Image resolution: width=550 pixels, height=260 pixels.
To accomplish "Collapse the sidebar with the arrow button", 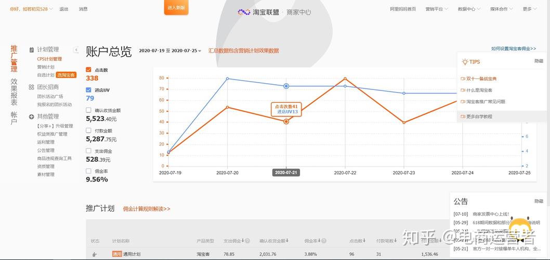I will (x=76, y=50).
